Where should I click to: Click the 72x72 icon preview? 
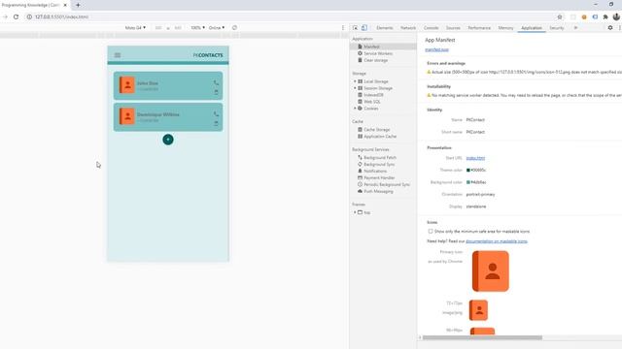pyautogui.click(x=478, y=310)
